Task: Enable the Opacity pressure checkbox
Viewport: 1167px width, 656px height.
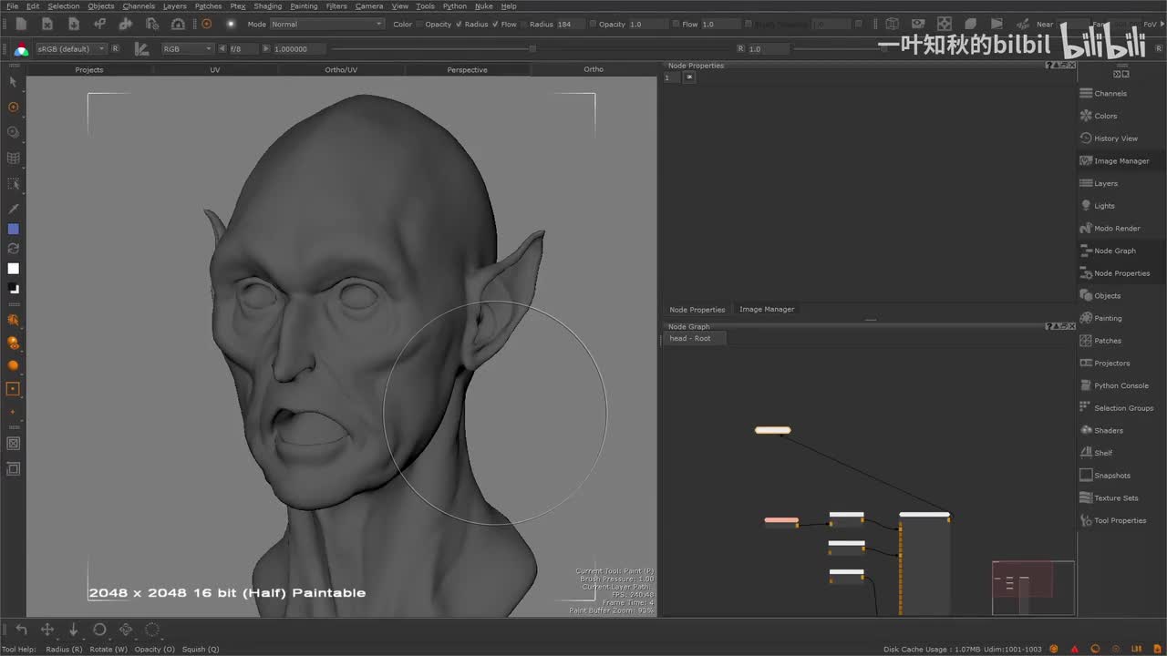Action: (x=419, y=25)
